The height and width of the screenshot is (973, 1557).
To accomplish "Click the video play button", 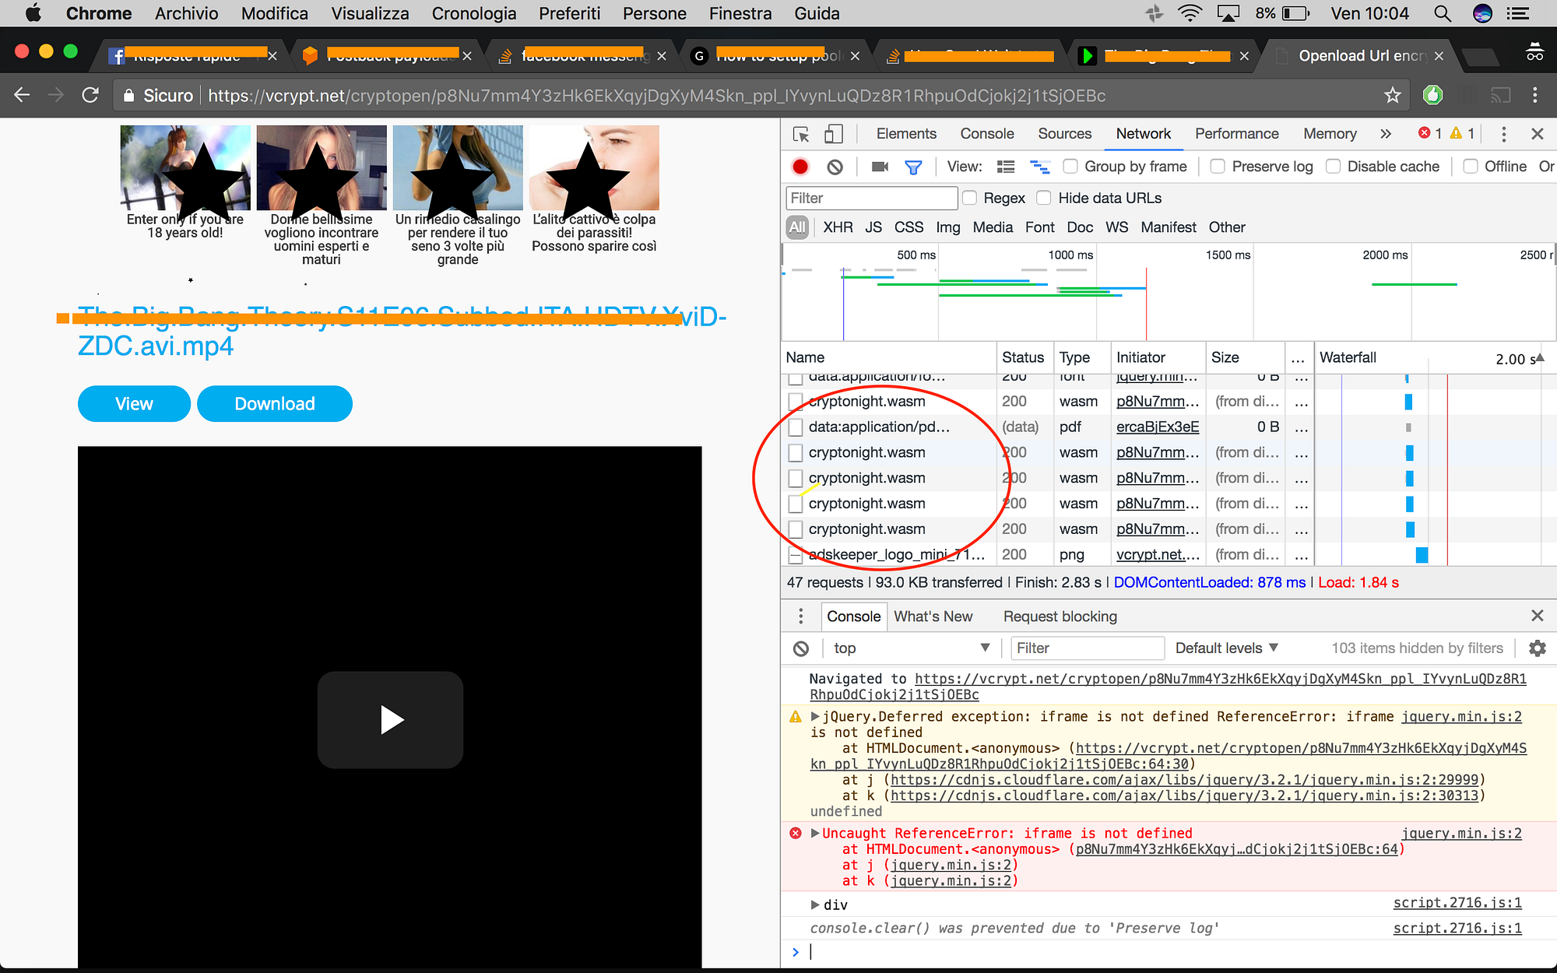I will pyautogui.click(x=391, y=720).
